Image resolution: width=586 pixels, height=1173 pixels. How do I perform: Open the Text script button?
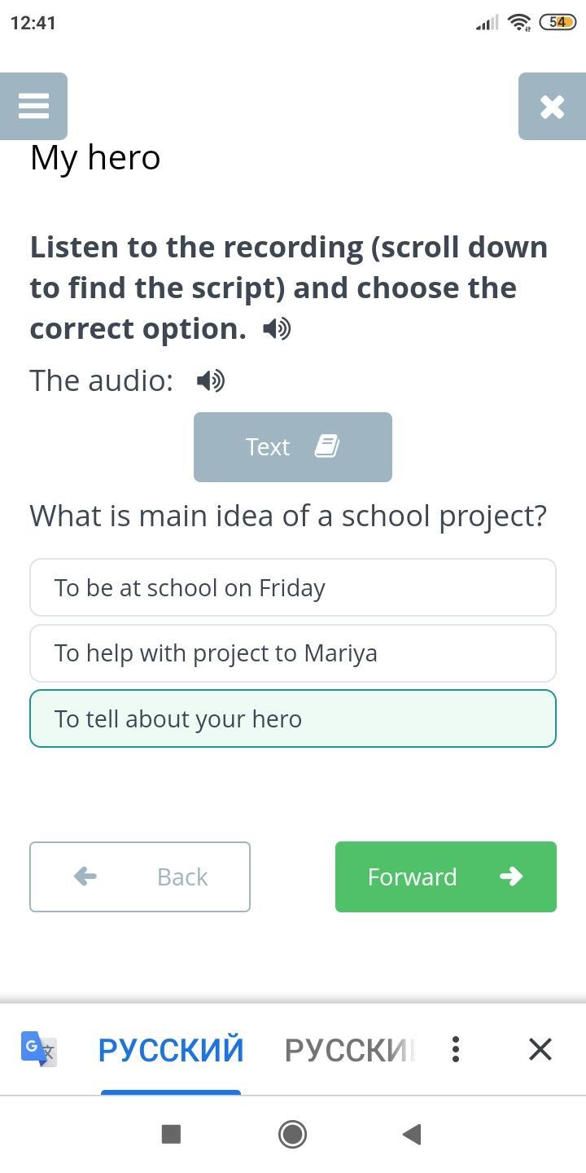[292, 446]
